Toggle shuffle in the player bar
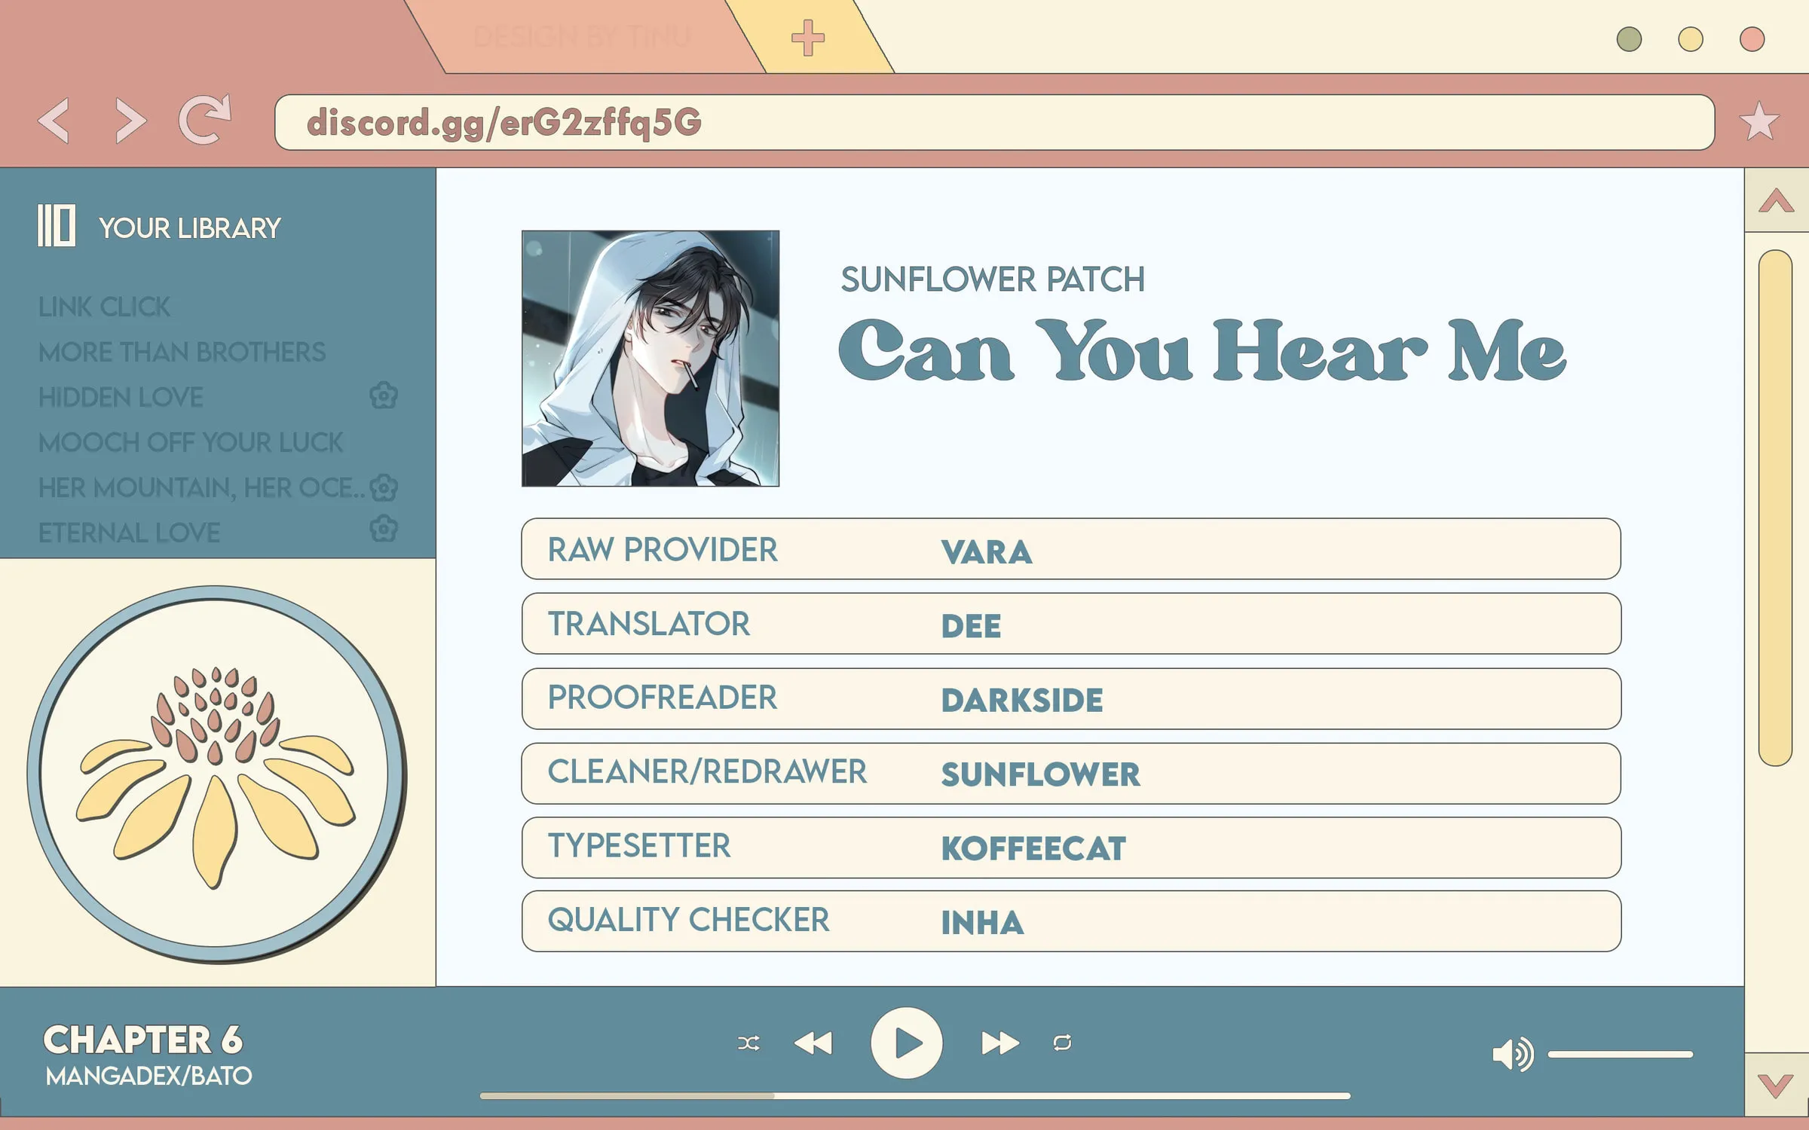 click(748, 1043)
